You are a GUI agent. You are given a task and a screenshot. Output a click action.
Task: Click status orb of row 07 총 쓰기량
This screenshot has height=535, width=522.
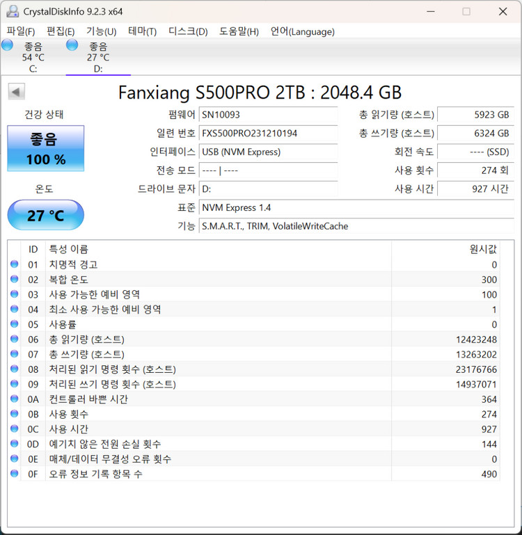tap(15, 354)
